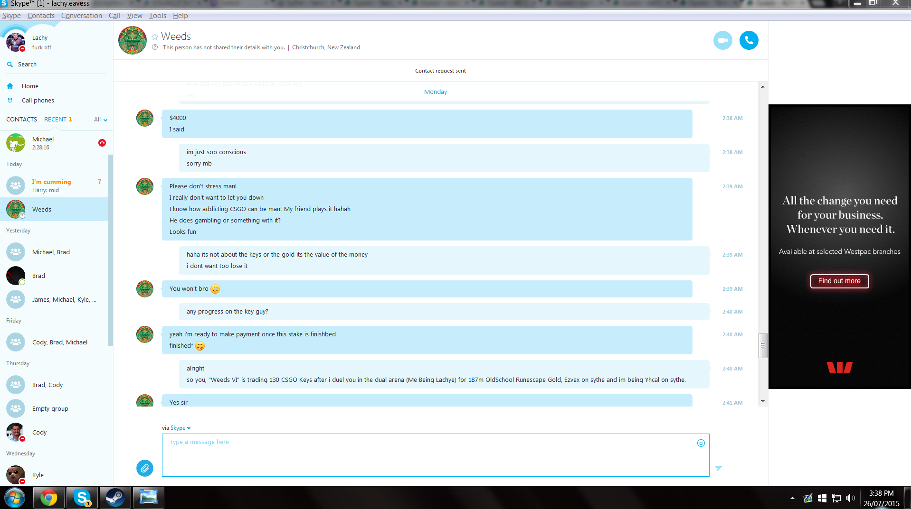Image resolution: width=911 pixels, height=509 pixels.
Task: Open the Contacts menu
Action: pyautogui.click(x=41, y=16)
